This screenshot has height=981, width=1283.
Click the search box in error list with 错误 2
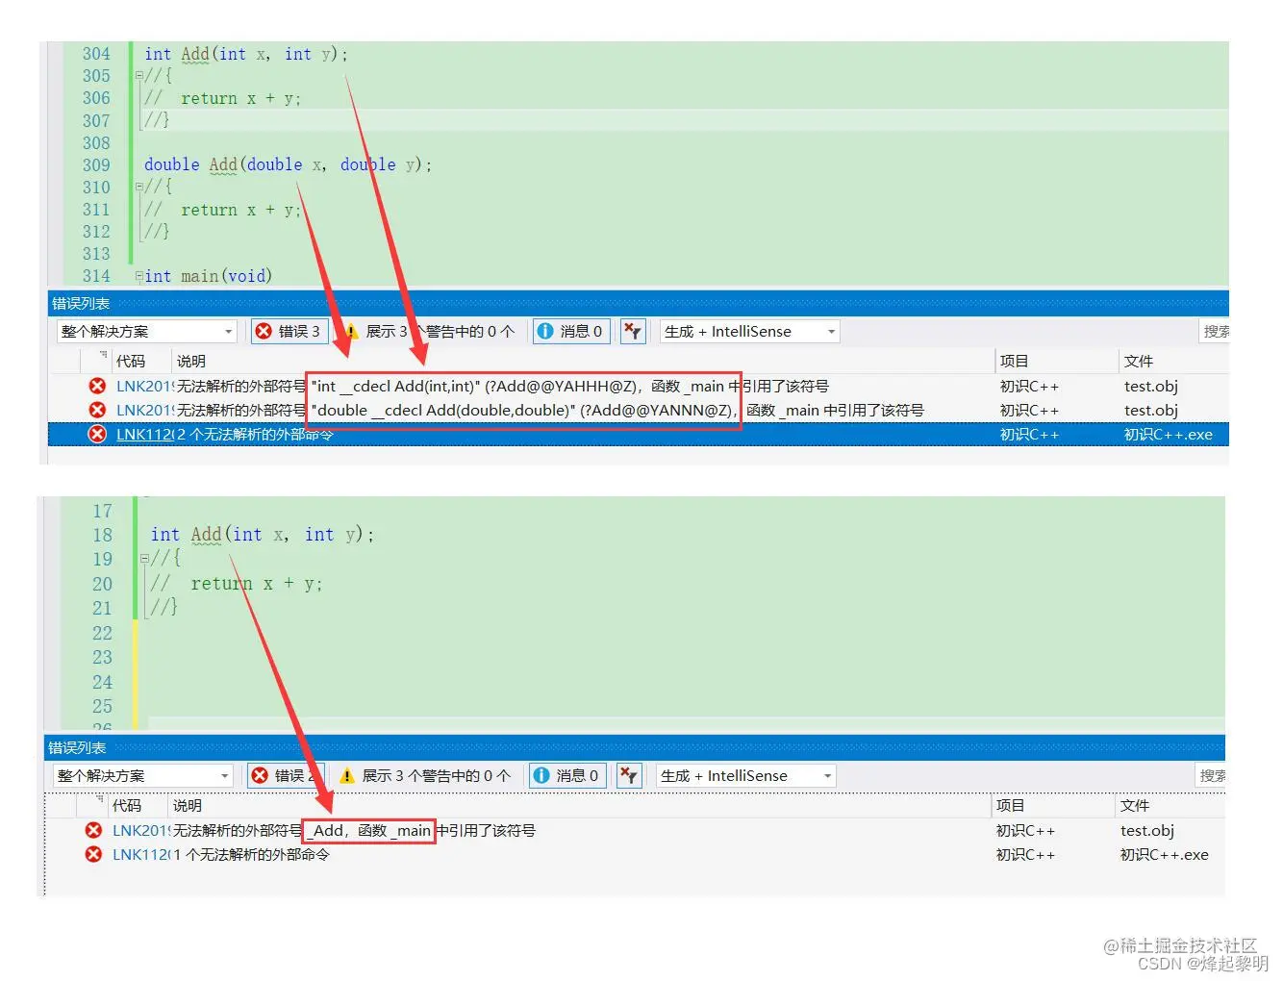coord(1211,775)
